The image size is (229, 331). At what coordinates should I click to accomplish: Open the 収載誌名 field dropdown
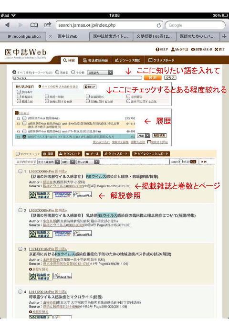point(100,73)
